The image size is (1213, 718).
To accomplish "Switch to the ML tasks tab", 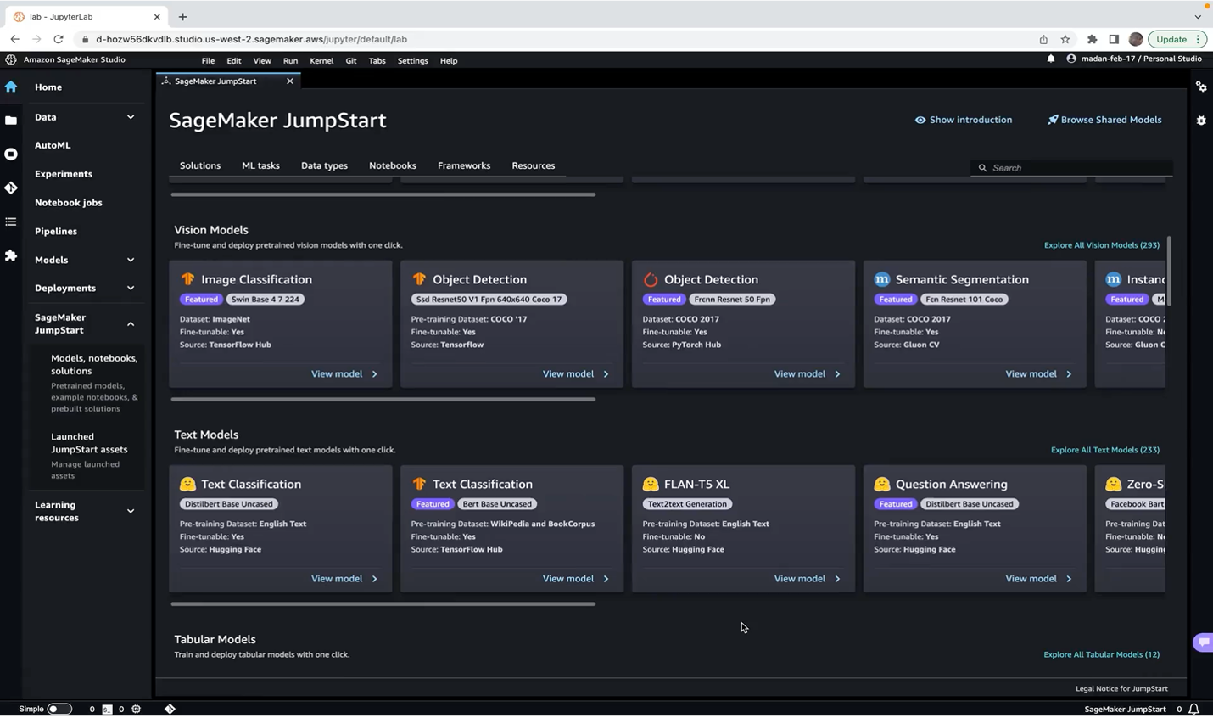I will pos(260,165).
